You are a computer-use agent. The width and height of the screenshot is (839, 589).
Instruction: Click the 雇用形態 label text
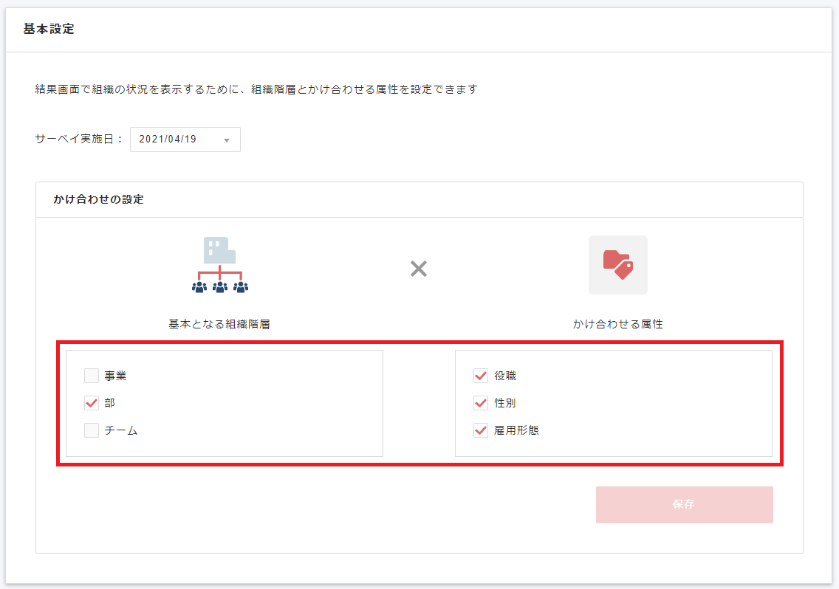click(516, 430)
